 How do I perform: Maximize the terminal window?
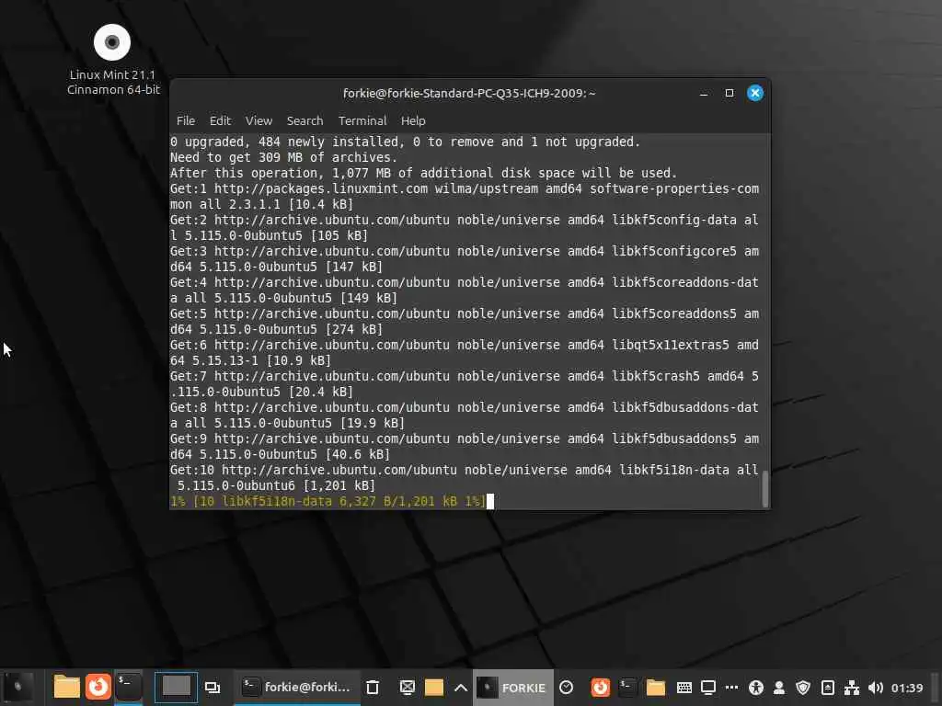pyautogui.click(x=729, y=93)
